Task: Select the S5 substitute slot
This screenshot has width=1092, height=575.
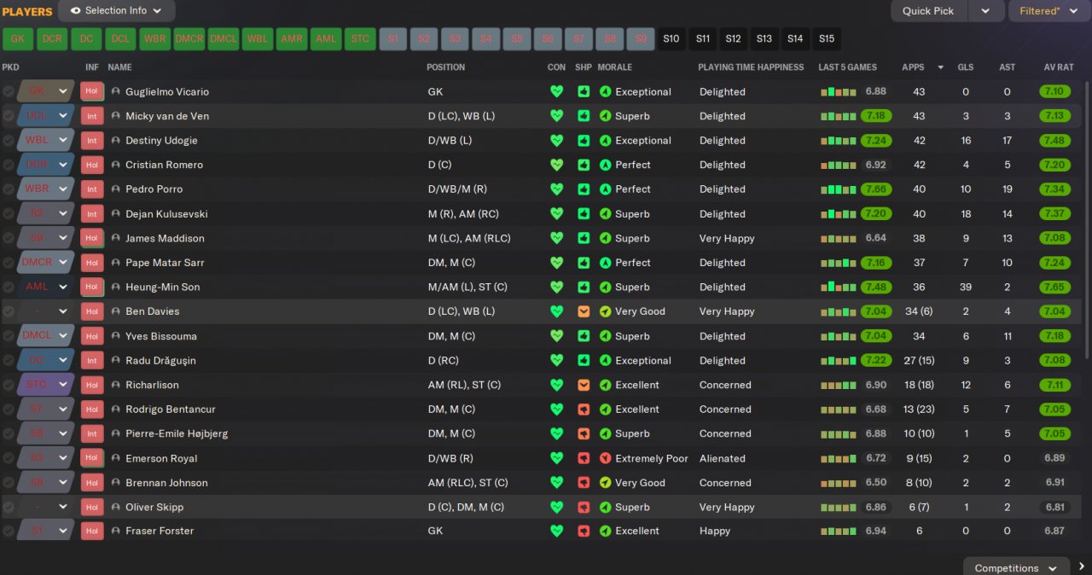Action: pyautogui.click(x=517, y=39)
